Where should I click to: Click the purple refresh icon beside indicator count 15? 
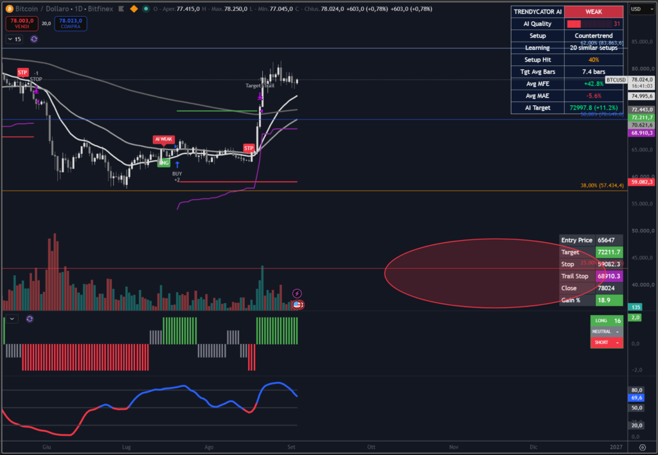click(34, 39)
